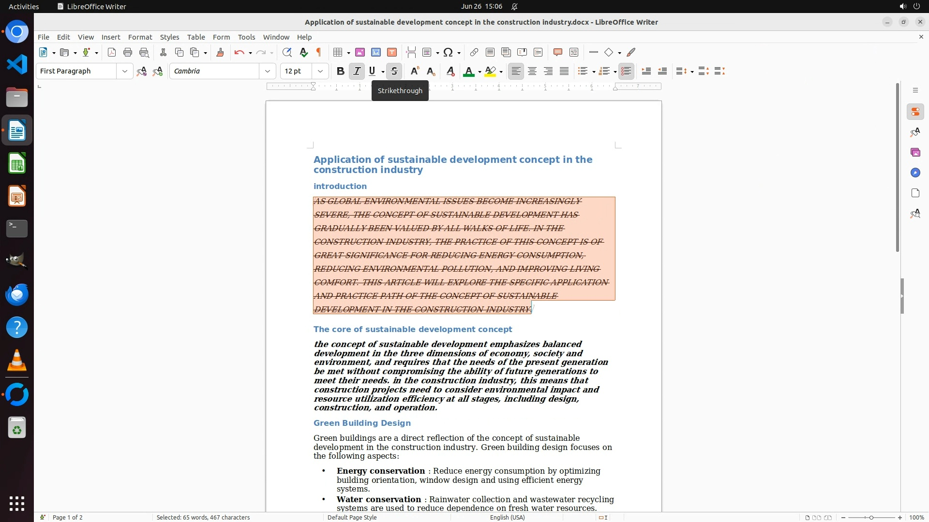
Task: Click the Insert Image icon
Action: click(360, 53)
